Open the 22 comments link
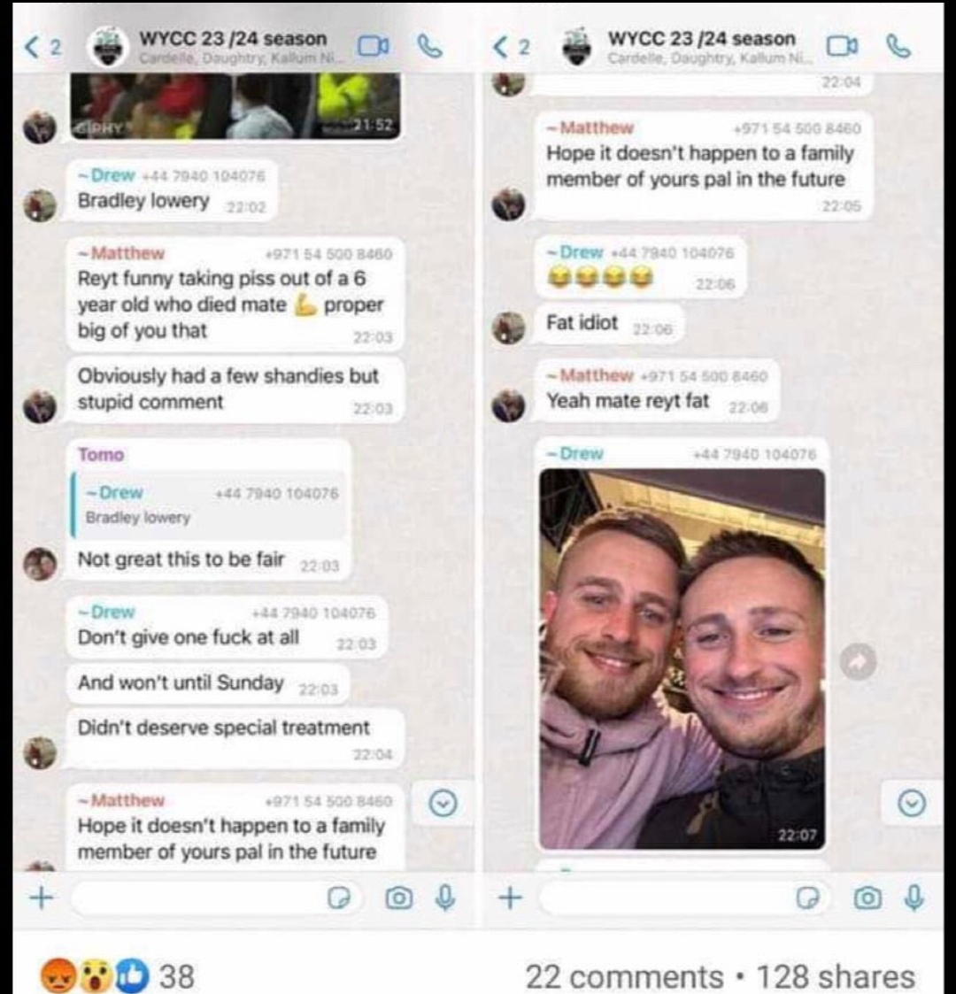This screenshot has width=956, height=994. pyautogui.click(x=624, y=976)
